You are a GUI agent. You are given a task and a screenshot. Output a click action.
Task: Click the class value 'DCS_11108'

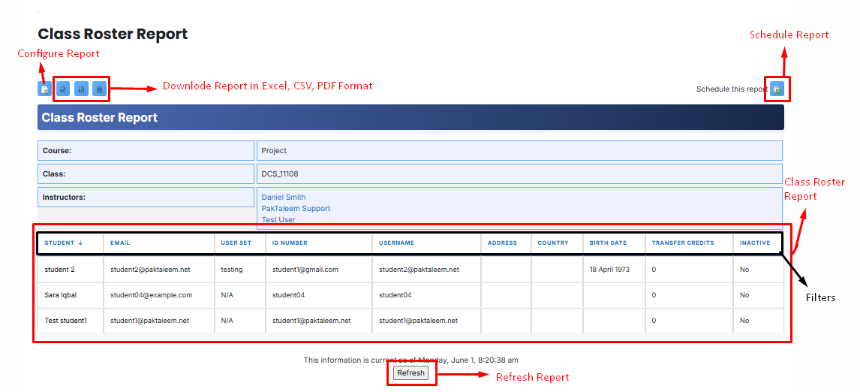(280, 174)
